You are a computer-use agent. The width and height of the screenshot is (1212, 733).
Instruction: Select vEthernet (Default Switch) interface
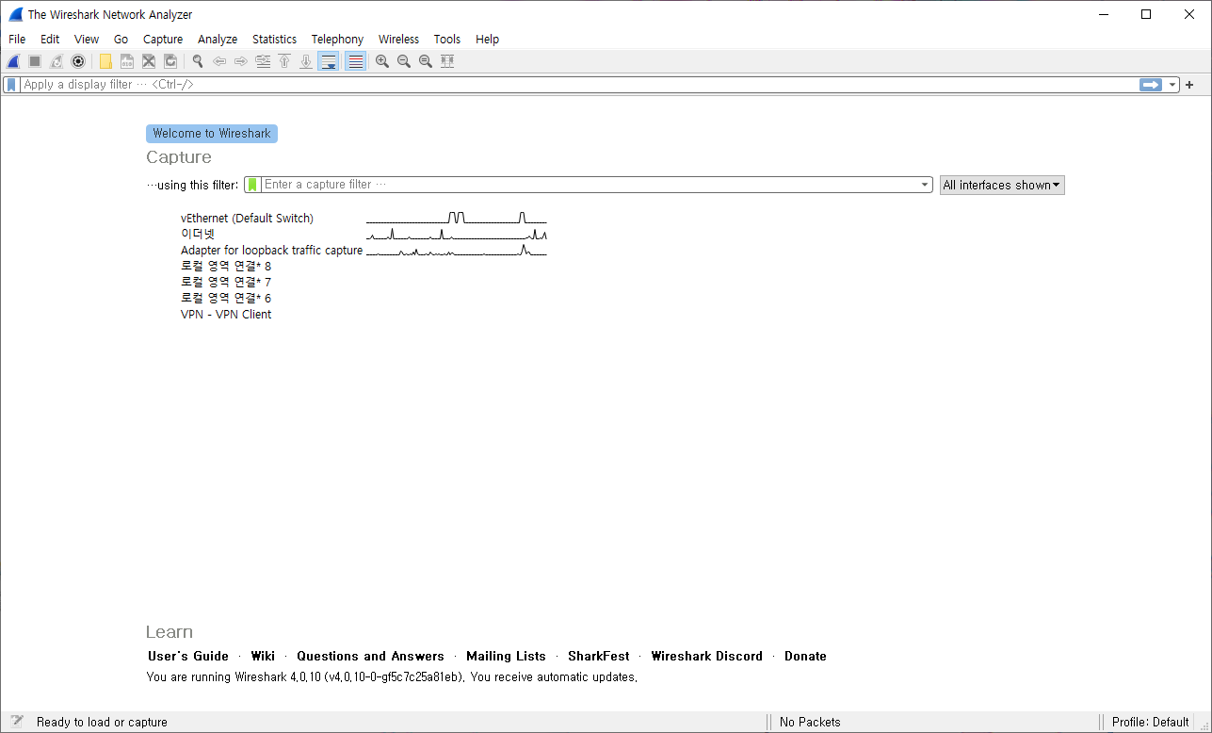tap(247, 219)
